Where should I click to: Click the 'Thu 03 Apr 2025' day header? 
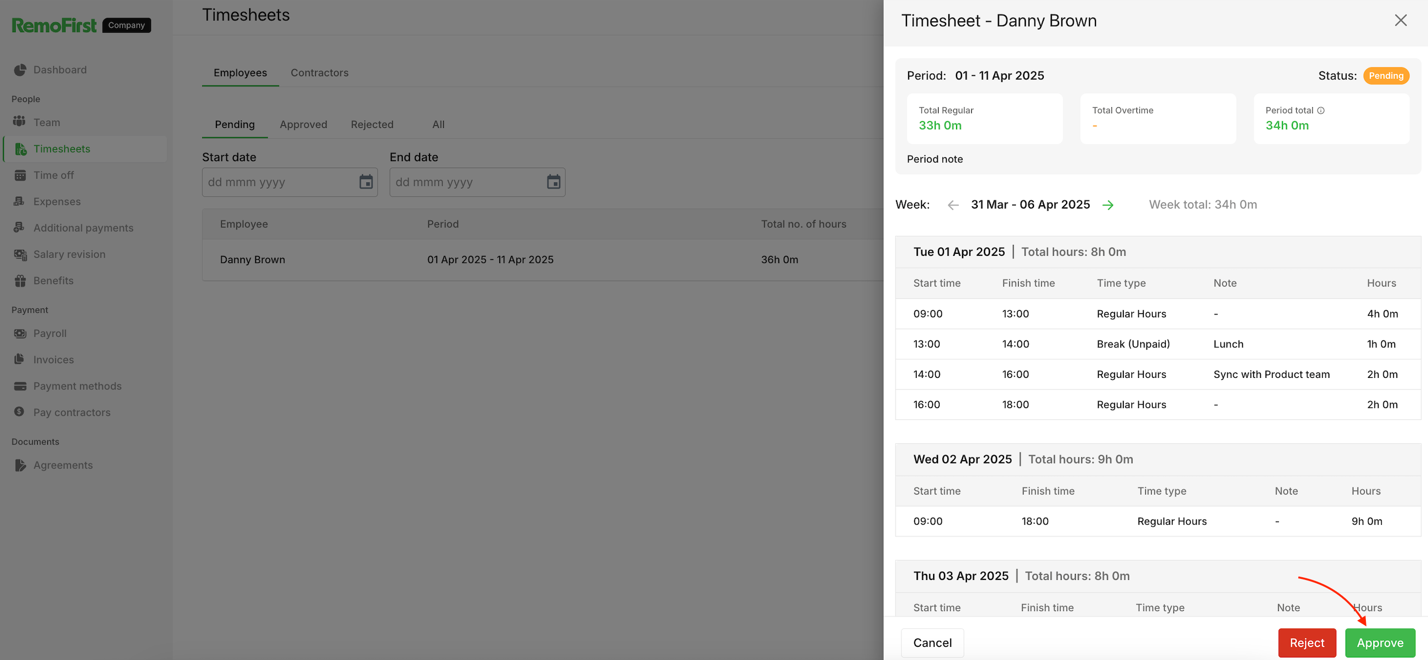click(961, 576)
